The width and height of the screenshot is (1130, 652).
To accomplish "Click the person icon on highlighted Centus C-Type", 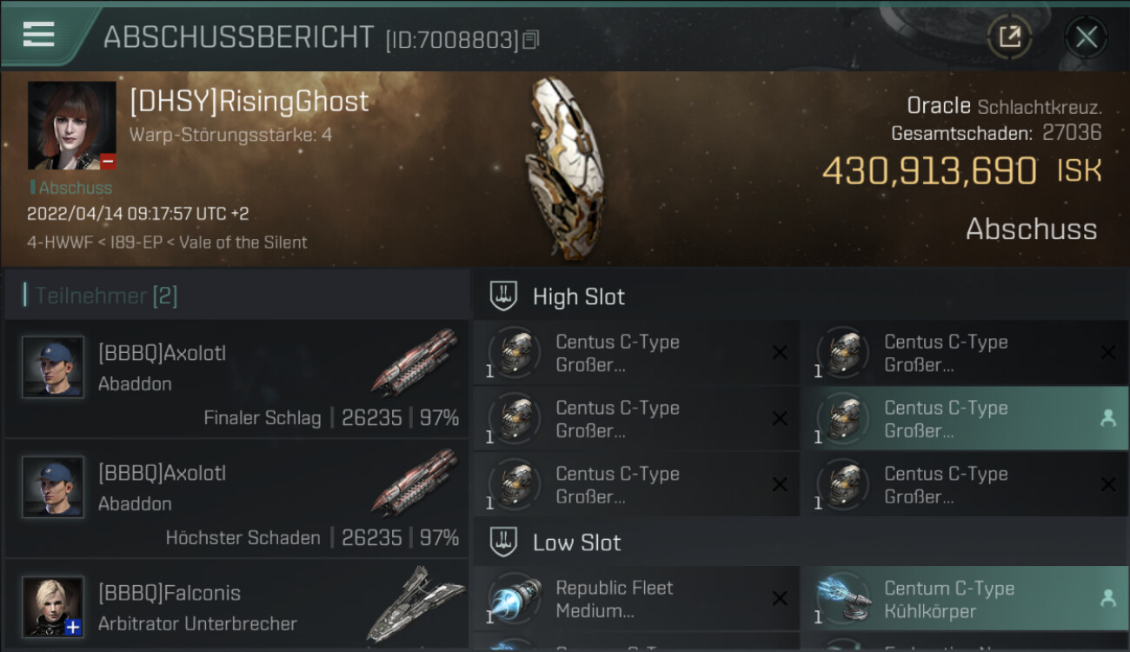I will [1107, 418].
